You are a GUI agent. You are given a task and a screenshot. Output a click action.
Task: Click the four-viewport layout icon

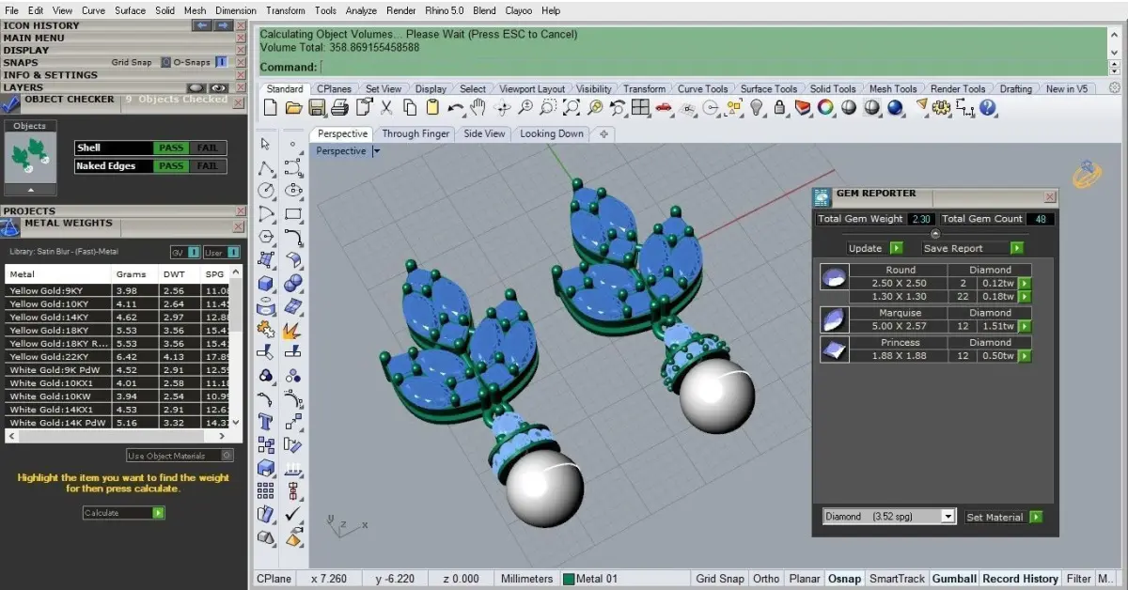641,108
